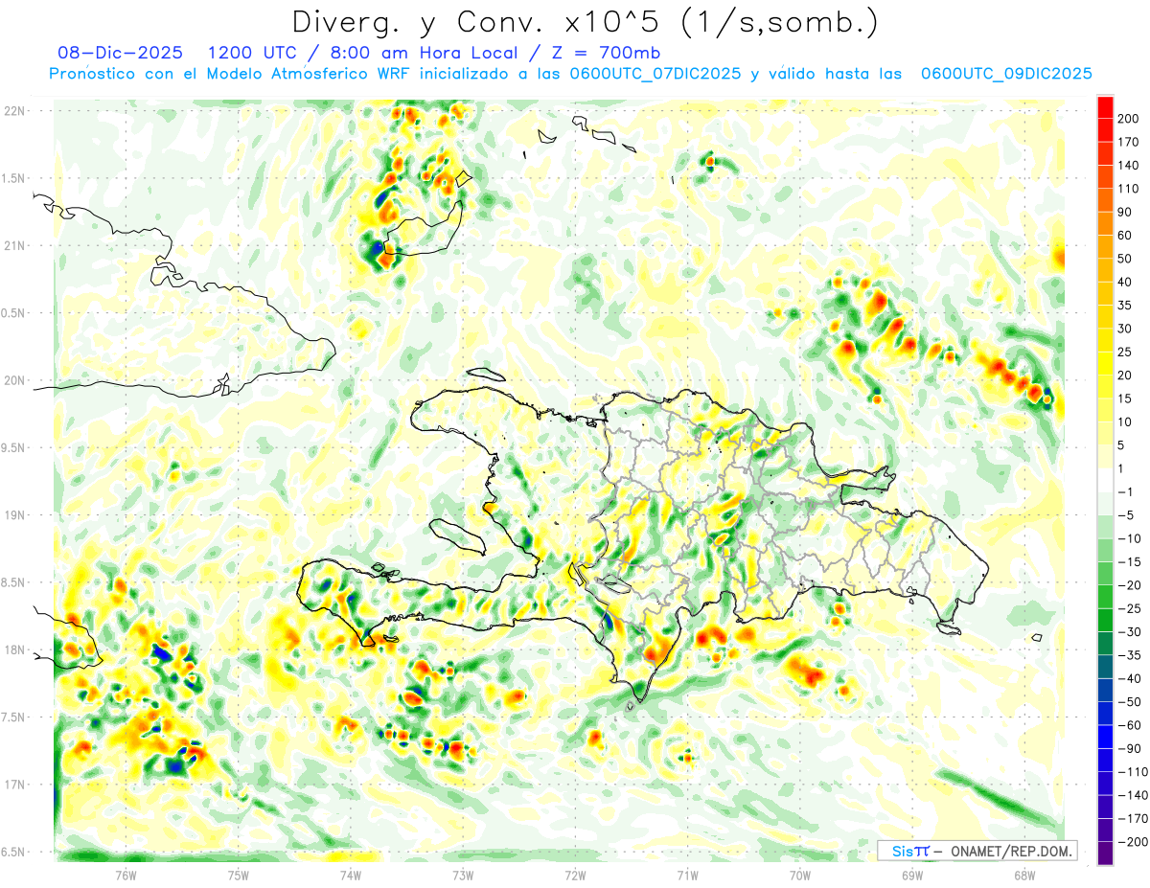Click the '8.5N' latitude label

point(13,582)
